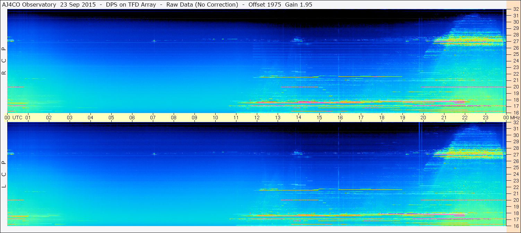Viewport: 521px width, 233px height.
Task: Click the 22 MHz label on RCP frequency scale
Action: 515,74
